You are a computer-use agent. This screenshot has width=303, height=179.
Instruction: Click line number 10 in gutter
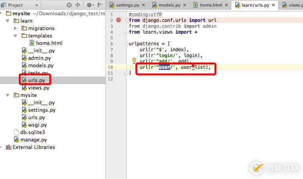110,67
